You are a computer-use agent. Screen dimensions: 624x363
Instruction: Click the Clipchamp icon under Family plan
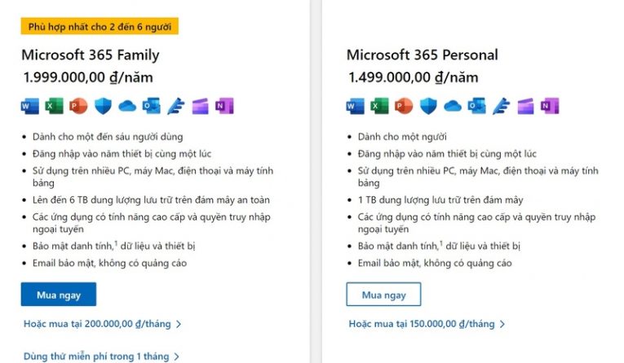pyautogui.click(x=200, y=106)
